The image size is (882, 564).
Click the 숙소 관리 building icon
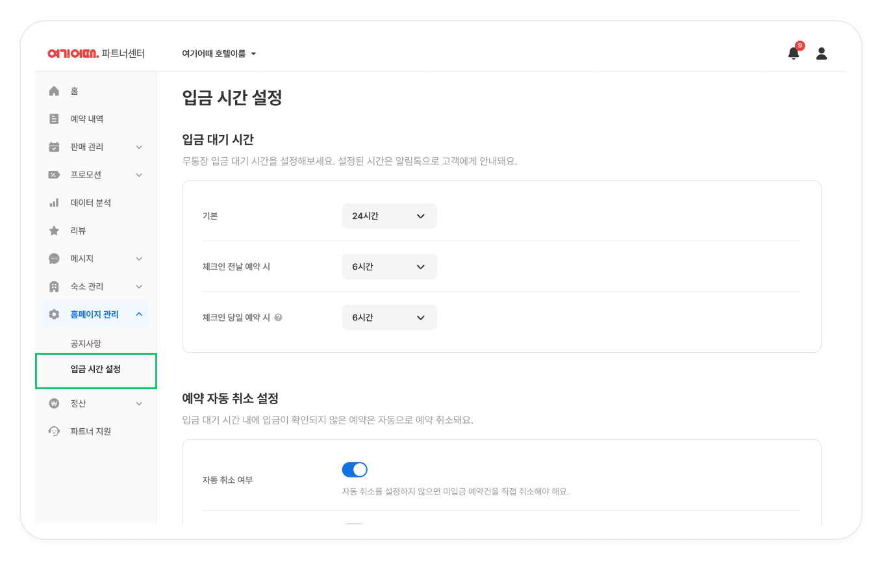pos(55,287)
